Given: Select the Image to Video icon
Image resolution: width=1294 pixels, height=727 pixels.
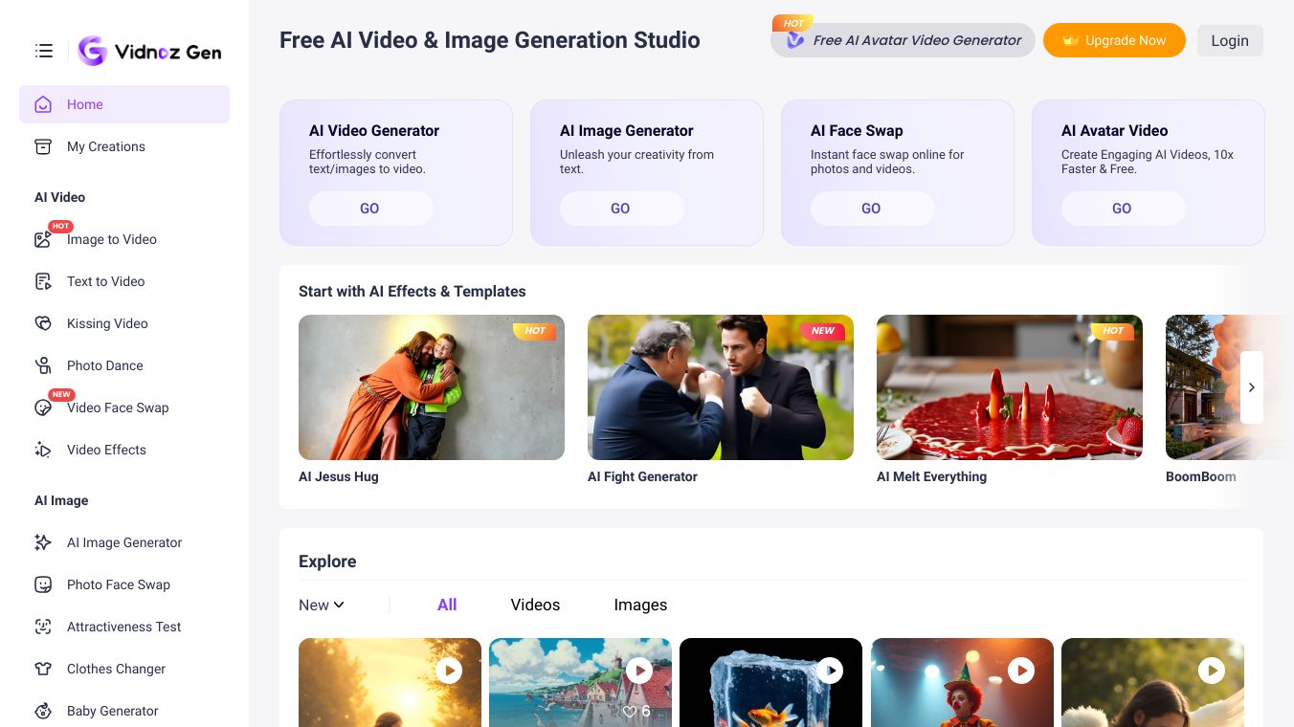Looking at the screenshot, I should pyautogui.click(x=43, y=239).
